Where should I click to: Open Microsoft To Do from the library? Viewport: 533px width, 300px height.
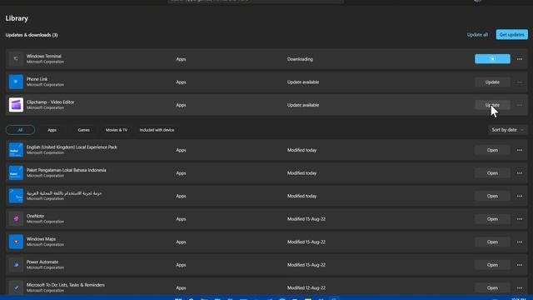[492, 287]
